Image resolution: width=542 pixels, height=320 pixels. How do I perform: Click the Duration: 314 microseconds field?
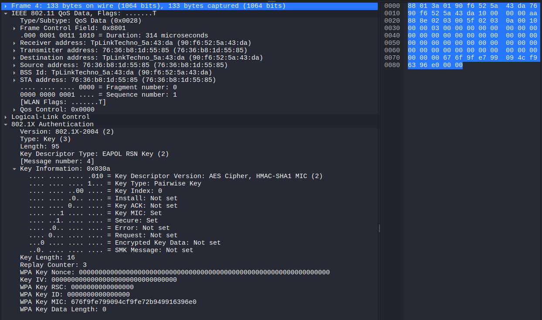click(x=114, y=36)
